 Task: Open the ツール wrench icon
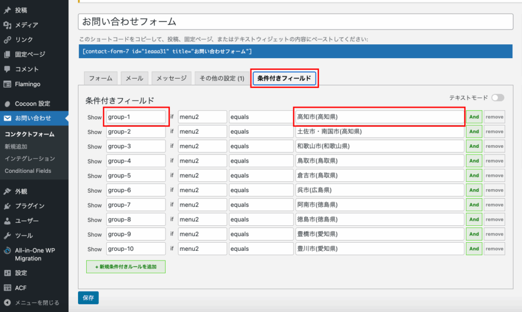coord(7,236)
